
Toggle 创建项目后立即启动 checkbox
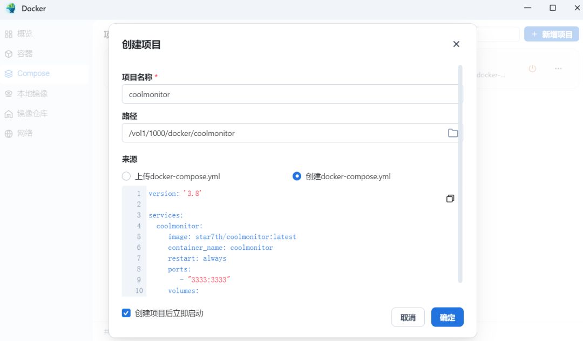[x=126, y=313]
